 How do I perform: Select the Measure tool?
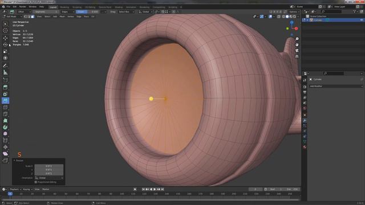pos(5,72)
